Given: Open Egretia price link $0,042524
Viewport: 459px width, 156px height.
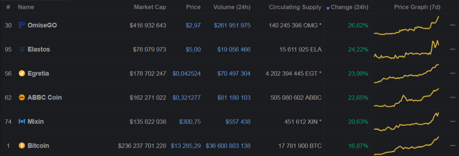Looking at the screenshot, I should click(186, 73).
